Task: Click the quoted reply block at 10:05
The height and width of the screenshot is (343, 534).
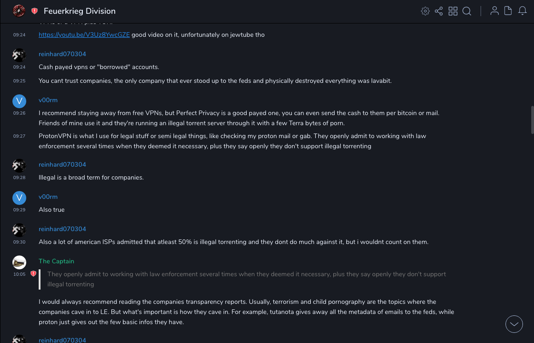Action: tap(246, 279)
